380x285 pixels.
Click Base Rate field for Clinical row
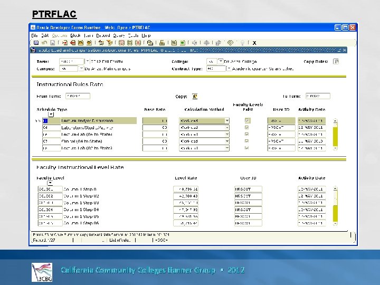[155, 141]
